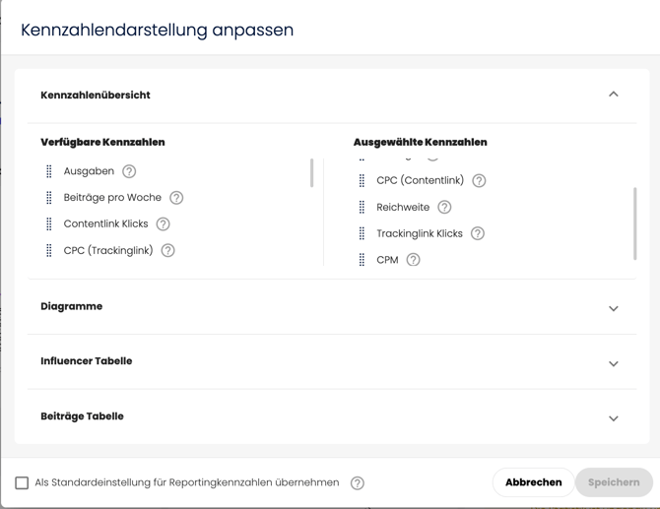
Task: Click the Speichern button
Action: click(x=614, y=482)
